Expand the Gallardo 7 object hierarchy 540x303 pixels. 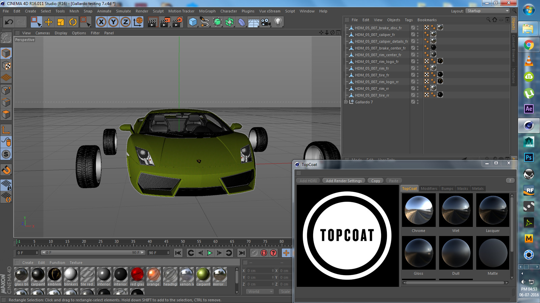pyautogui.click(x=346, y=102)
